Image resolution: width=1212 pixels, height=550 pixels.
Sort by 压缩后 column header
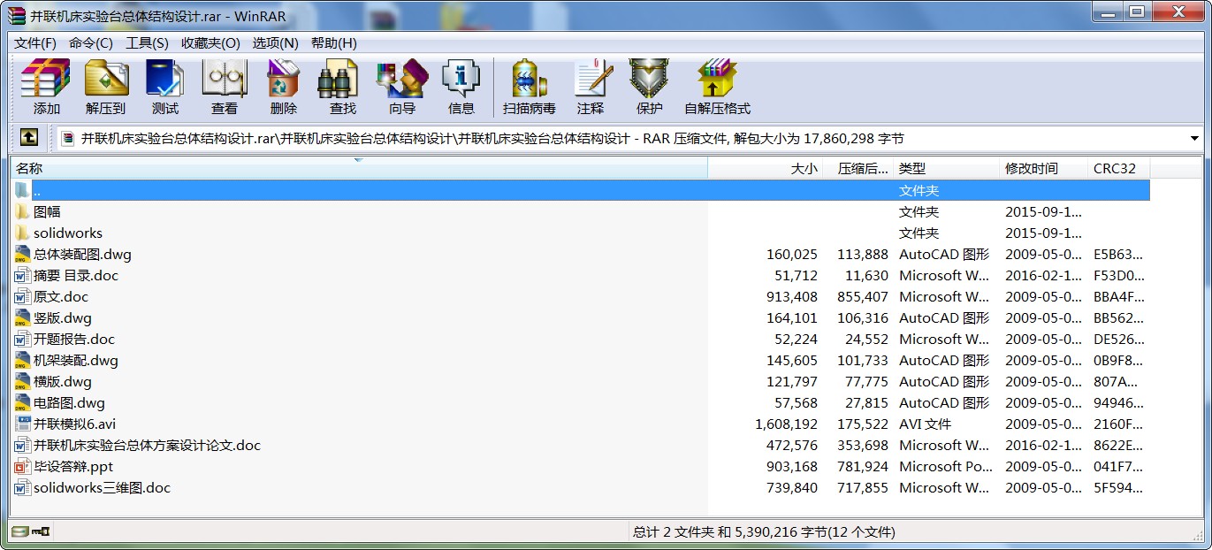coord(858,168)
